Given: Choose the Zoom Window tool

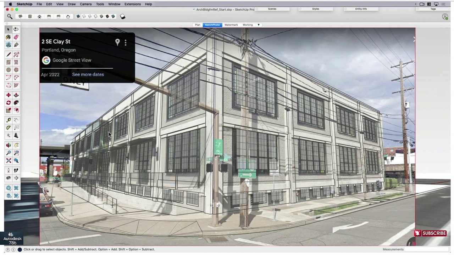Looking at the screenshot, I should [16, 153].
